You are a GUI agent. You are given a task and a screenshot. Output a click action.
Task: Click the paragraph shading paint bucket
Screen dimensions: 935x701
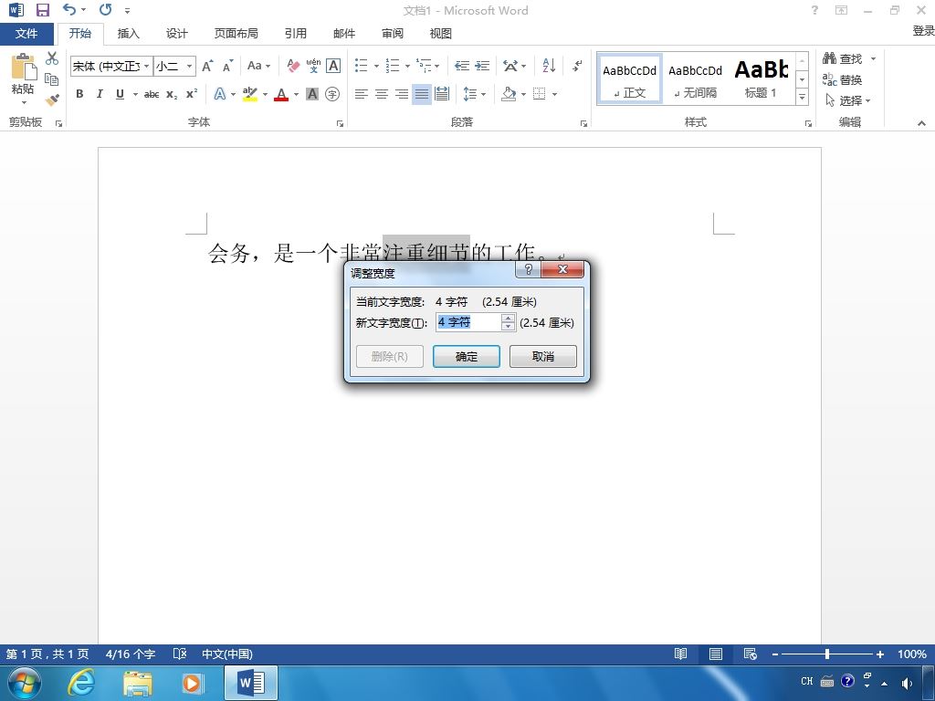pyautogui.click(x=509, y=94)
